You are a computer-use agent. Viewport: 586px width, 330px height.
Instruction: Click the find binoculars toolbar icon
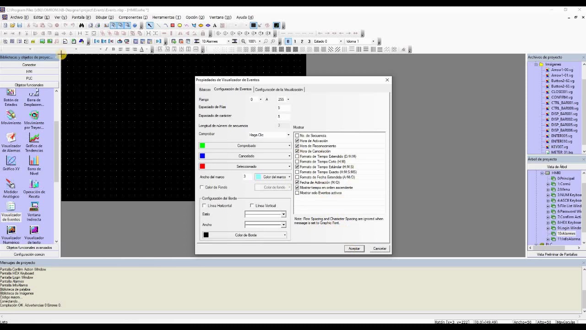click(x=81, y=26)
